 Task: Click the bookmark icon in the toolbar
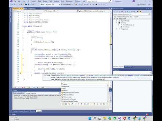[96, 4]
